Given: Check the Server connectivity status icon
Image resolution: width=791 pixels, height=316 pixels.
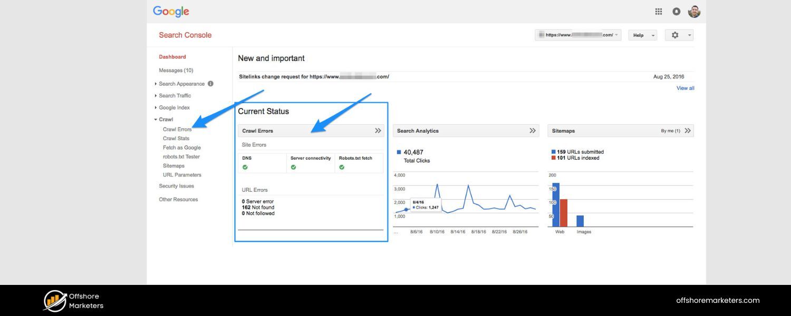Looking at the screenshot, I should (x=293, y=166).
